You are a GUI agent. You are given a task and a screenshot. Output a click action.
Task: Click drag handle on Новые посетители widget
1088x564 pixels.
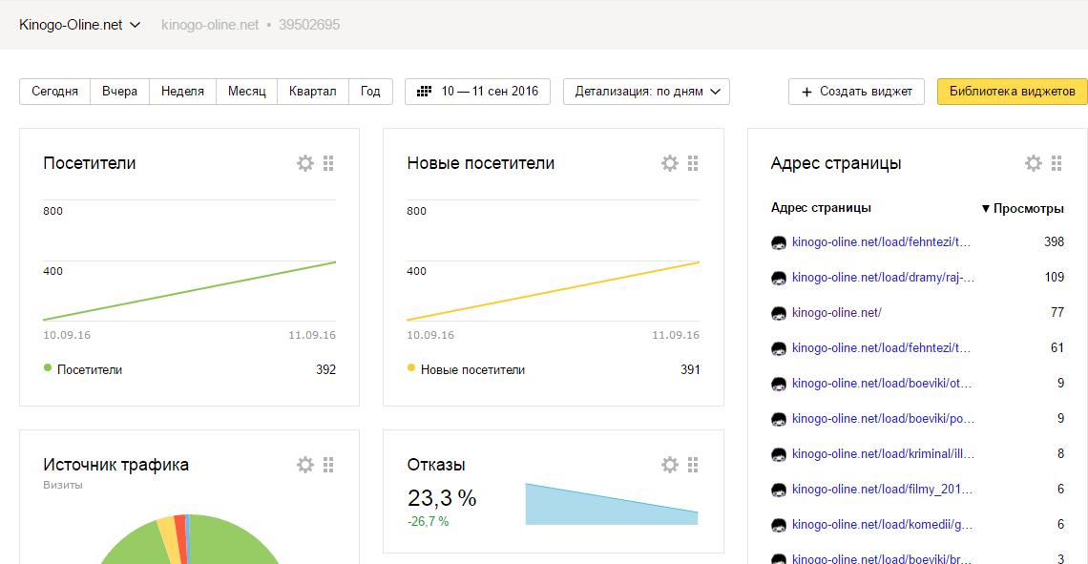[693, 163]
